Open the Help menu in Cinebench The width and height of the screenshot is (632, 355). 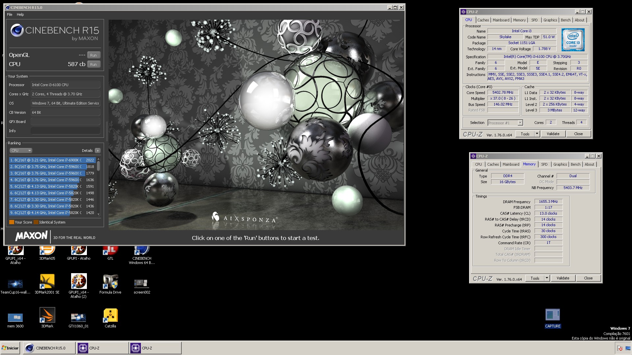coord(20,14)
